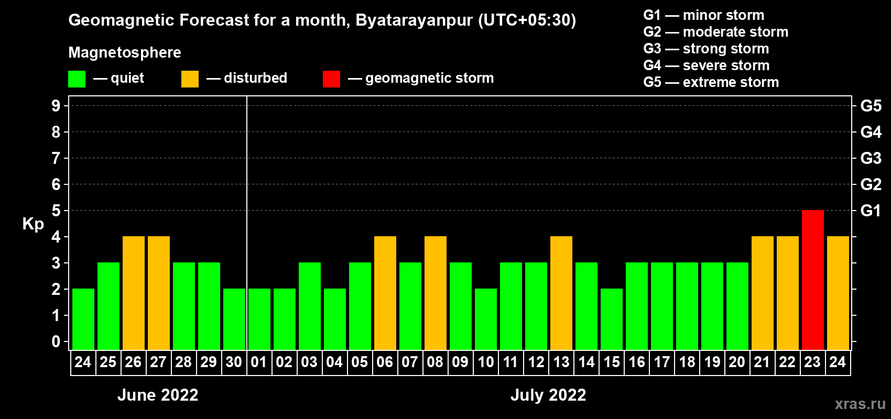Click the July 2022 month label
This screenshot has width=891, height=419.
[x=548, y=395]
